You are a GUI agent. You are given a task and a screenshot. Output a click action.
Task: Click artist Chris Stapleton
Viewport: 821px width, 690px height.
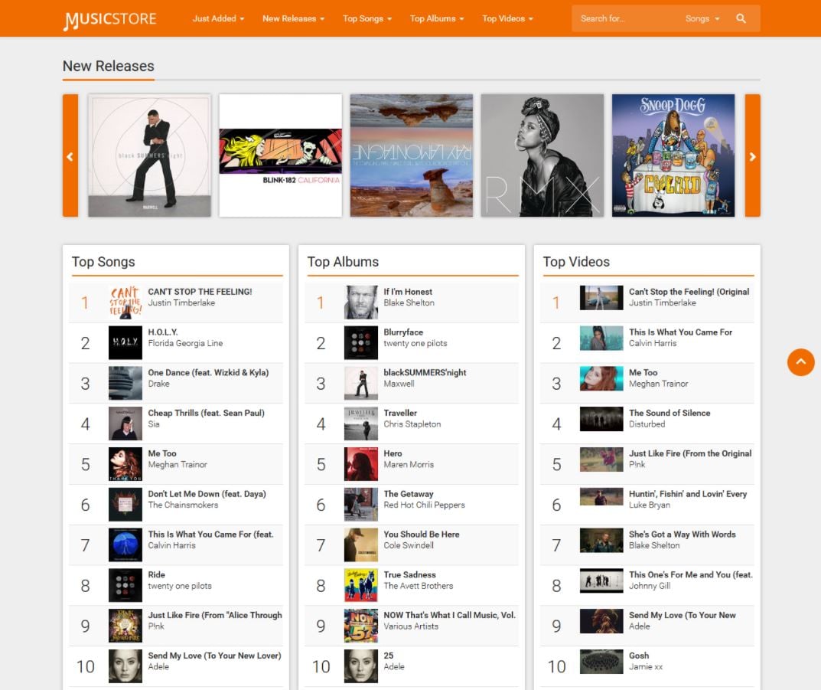(x=412, y=423)
